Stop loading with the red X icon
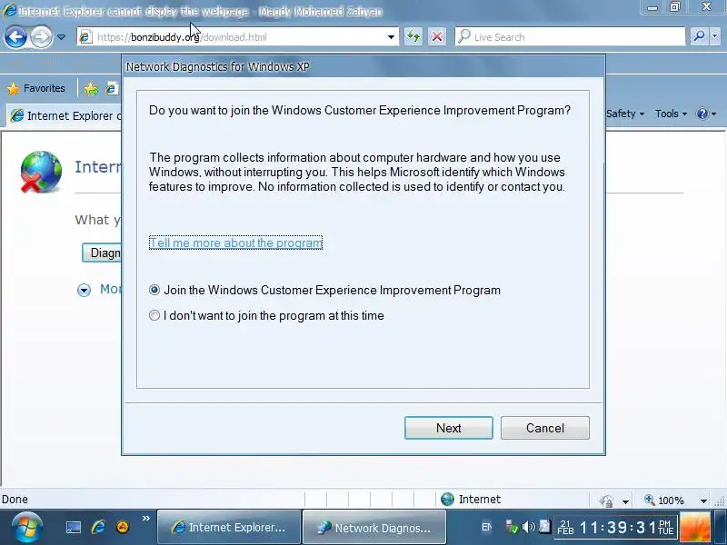The width and height of the screenshot is (727, 545). click(x=437, y=36)
